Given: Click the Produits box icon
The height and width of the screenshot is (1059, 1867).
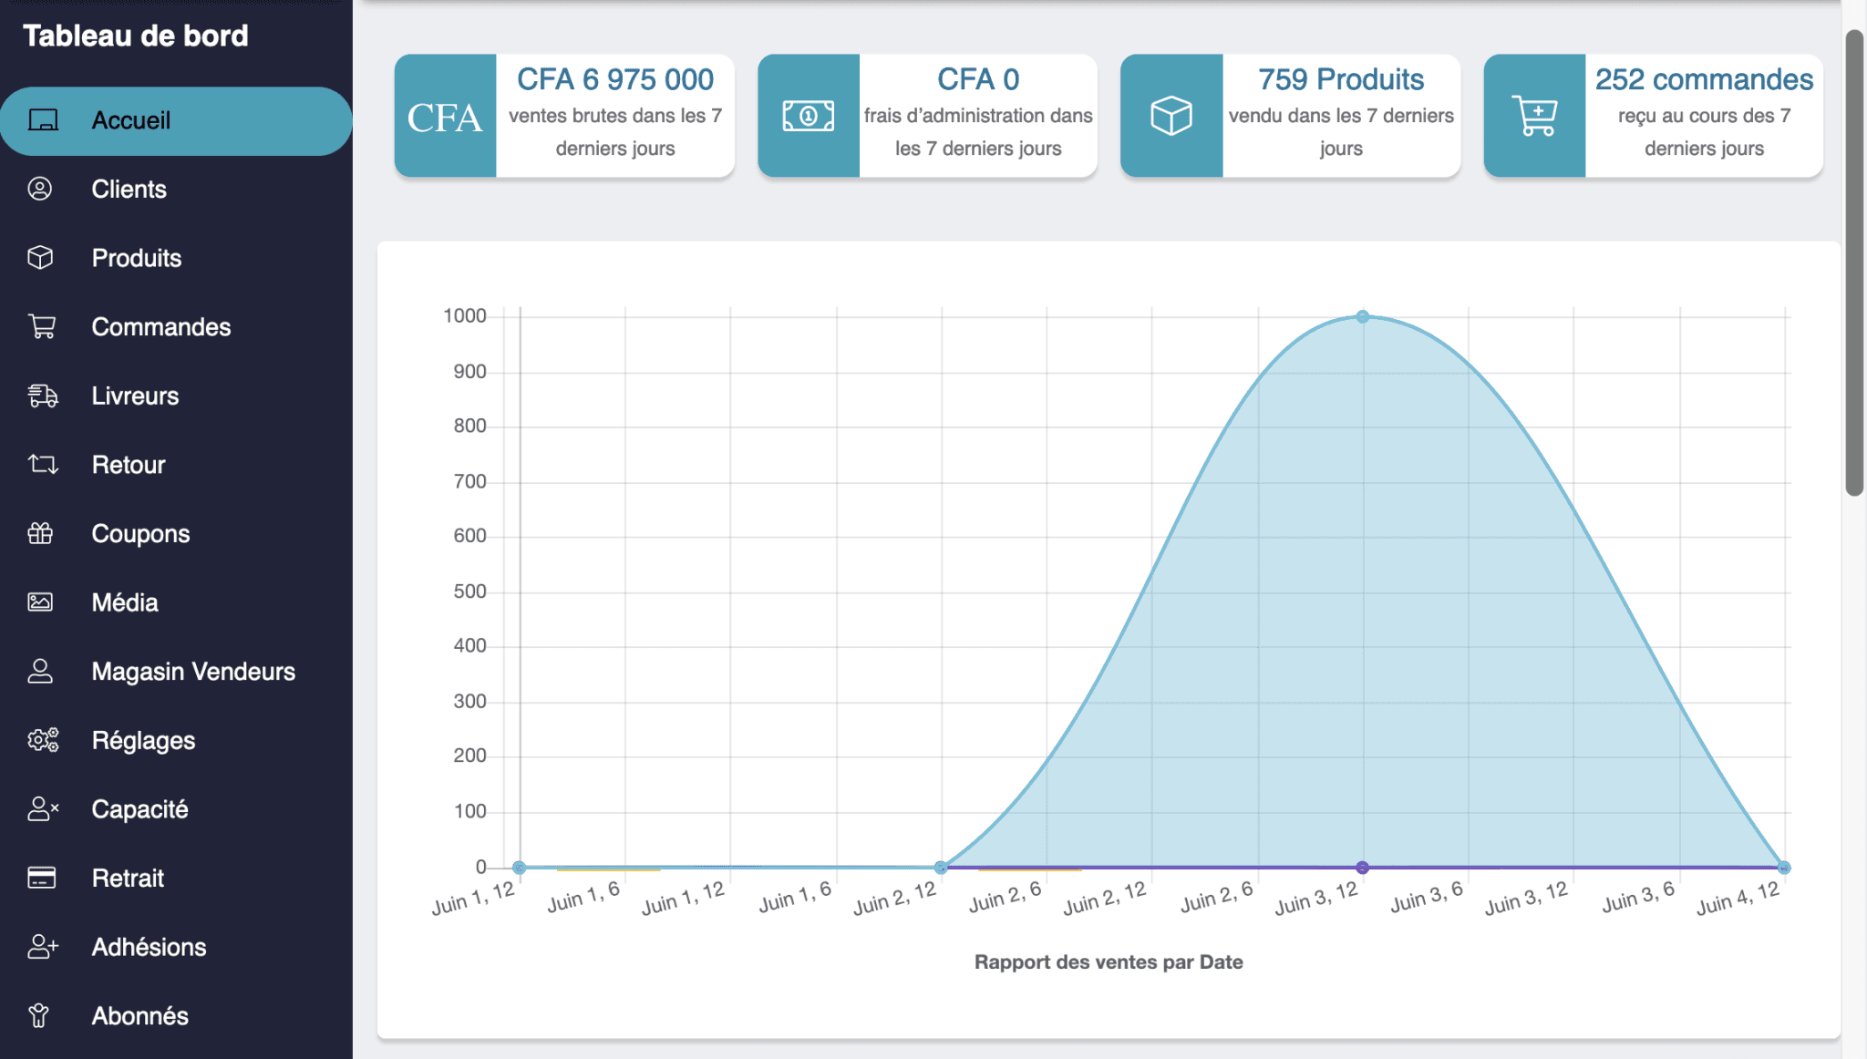Looking at the screenshot, I should point(40,258).
